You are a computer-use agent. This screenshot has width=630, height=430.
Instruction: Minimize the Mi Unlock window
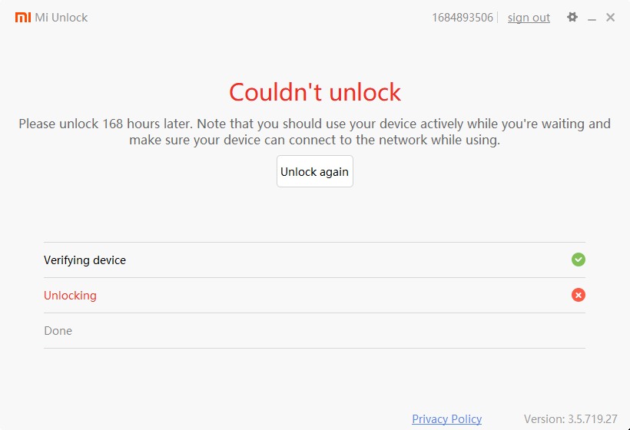click(x=592, y=18)
